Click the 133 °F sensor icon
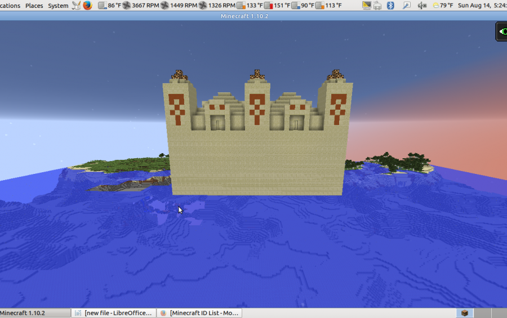507x318 pixels. click(x=241, y=5)
